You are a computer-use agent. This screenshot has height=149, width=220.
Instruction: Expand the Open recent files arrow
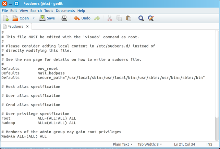[34, 18]
